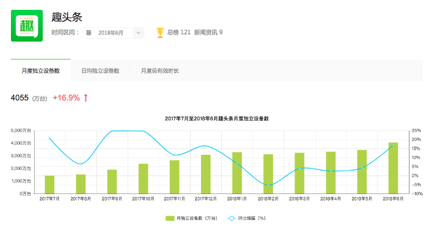Click the 2018年2月 green bar
This screenshot has height=231, width=432.
point(269,174)
